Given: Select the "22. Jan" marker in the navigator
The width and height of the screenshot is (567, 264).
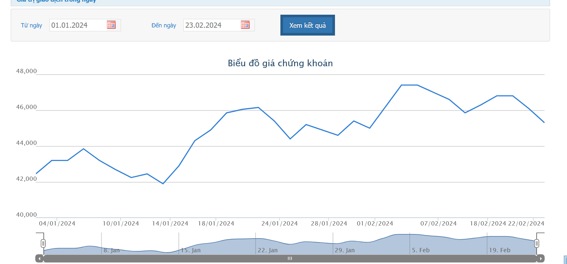Looking at the screenshot, I should pyautogui.click(x=268, y=250).
